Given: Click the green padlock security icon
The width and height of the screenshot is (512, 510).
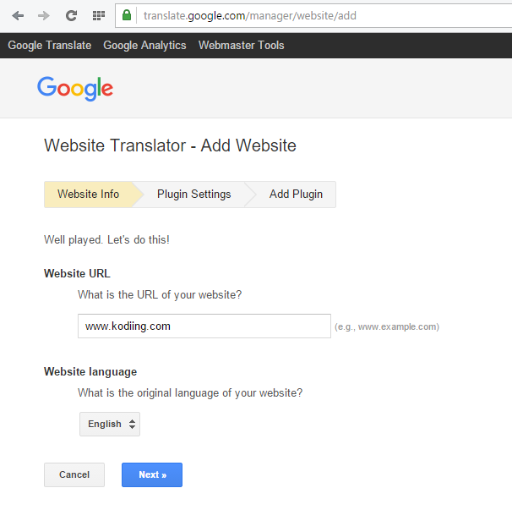Looking at the screenshot, I should pos(127,15).
